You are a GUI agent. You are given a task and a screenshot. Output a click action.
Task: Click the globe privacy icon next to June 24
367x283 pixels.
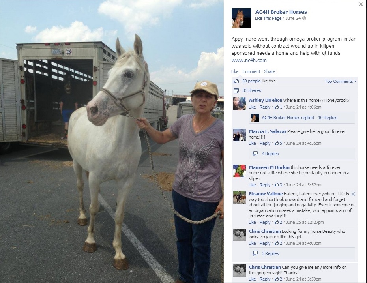click(x=304, y=18)
